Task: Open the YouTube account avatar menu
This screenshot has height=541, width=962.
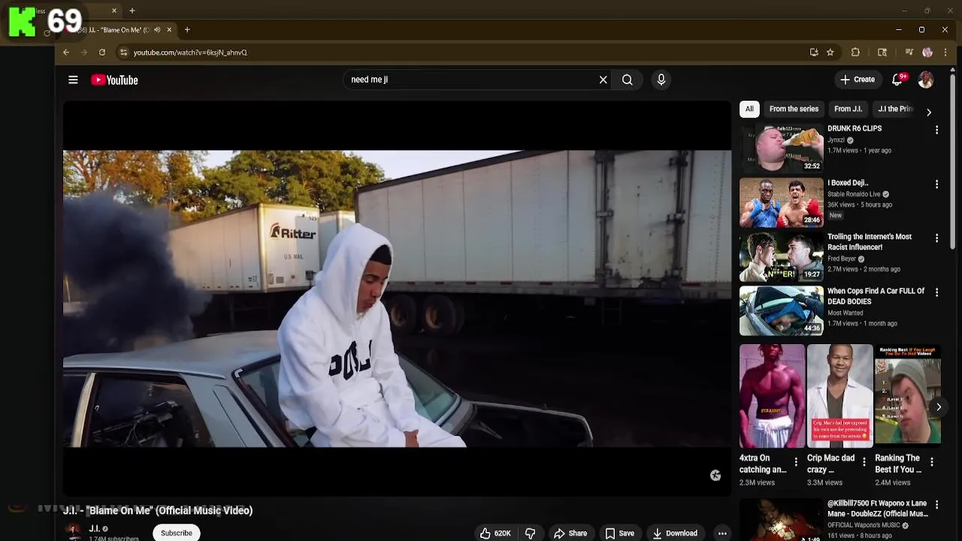Action: tap(926, 80)
